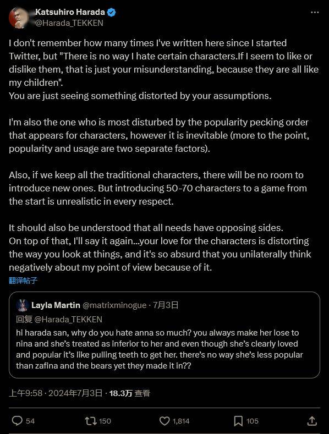The width and height of the screenshot is (329, 434).
Task: Click the repost arrows icon
Action: click(91, 421)
